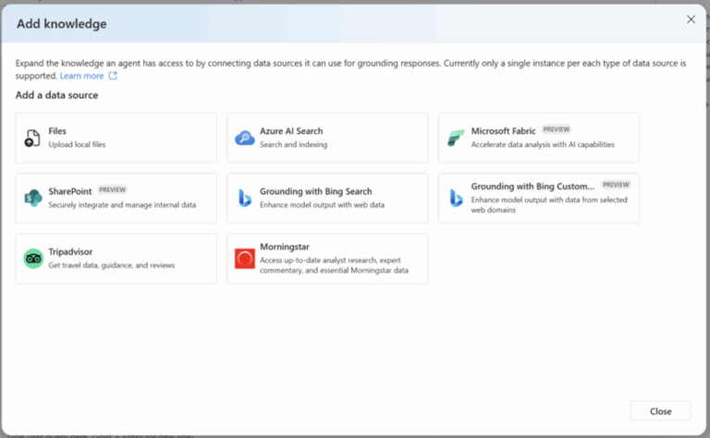This screenshot has width=710, height=438.
Task: Click 'web domains' description under Bing Custom
Action: point(493,210)
